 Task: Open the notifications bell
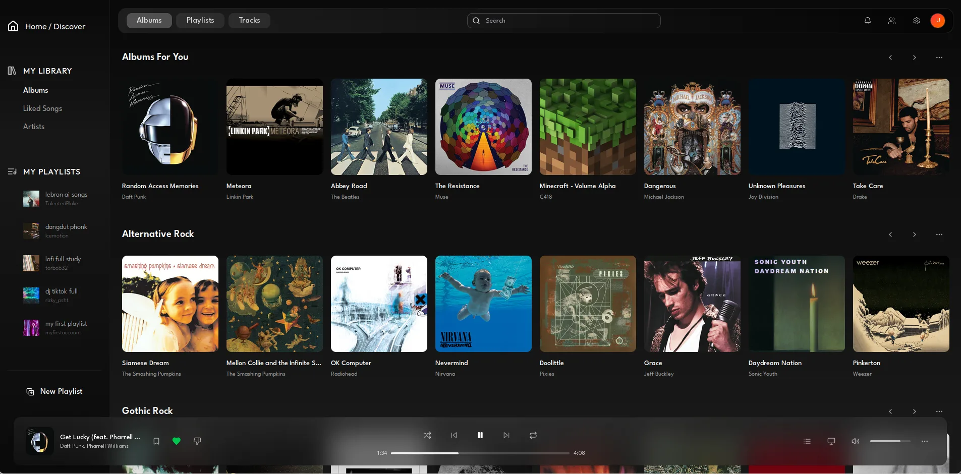pyautogui.click(x=868, y=21)
